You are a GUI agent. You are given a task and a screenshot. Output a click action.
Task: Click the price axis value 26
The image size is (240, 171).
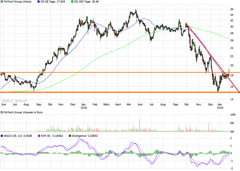pos(232,40)
